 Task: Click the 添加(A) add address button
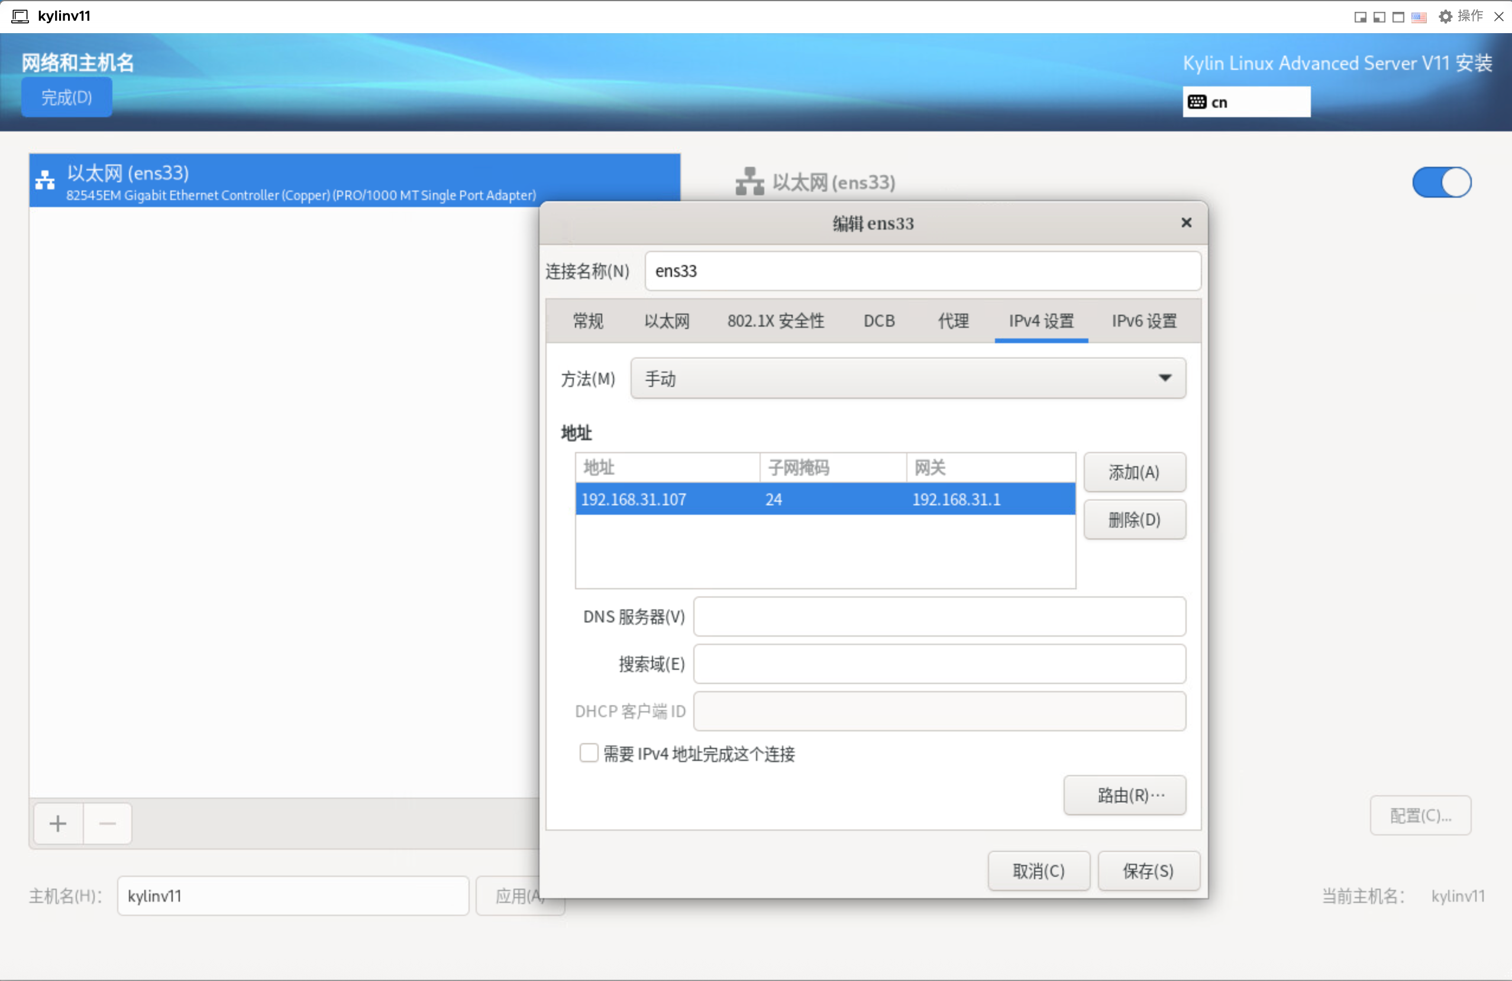pos(1133,472)
